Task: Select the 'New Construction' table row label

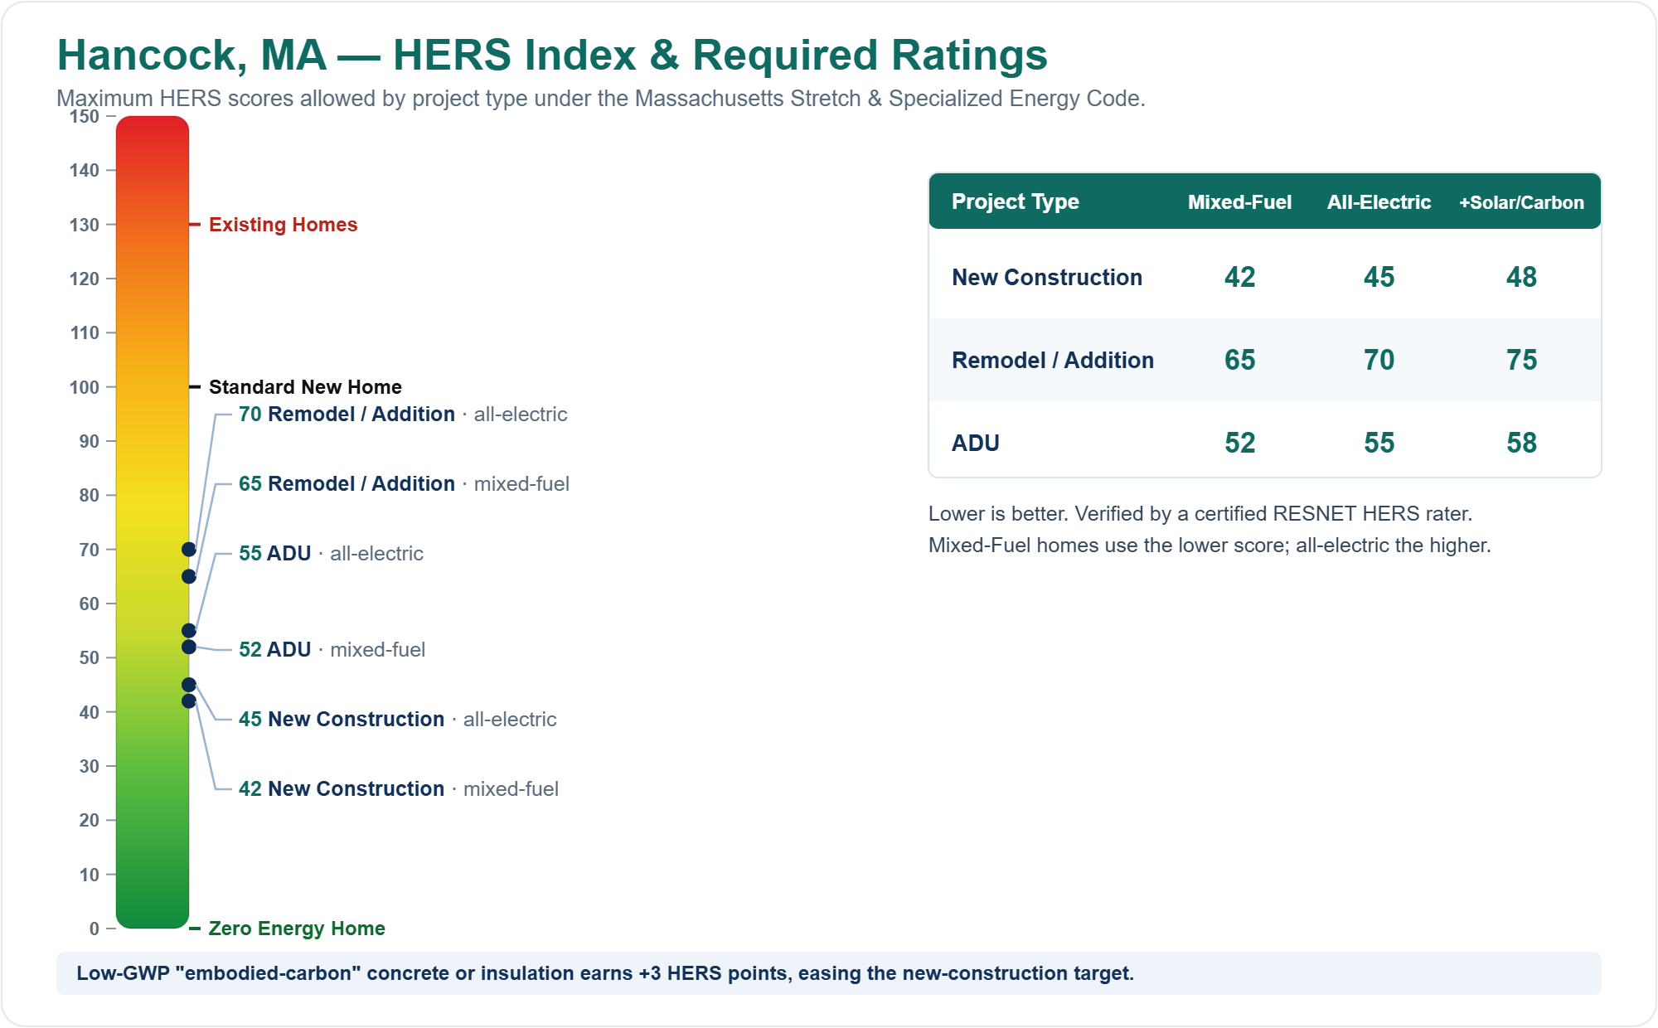Action: 1046,278
